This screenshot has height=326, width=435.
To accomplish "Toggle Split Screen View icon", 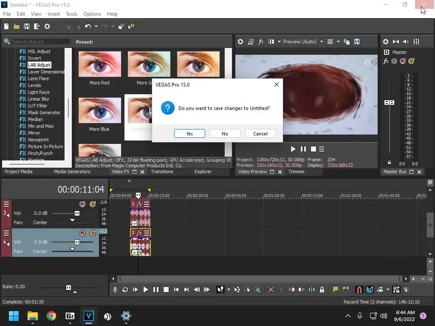I will 271,42.
